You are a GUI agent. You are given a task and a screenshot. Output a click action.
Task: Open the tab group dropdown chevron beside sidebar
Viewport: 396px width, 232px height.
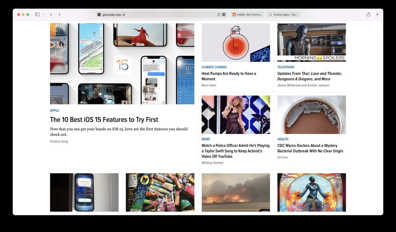(43, 15)
